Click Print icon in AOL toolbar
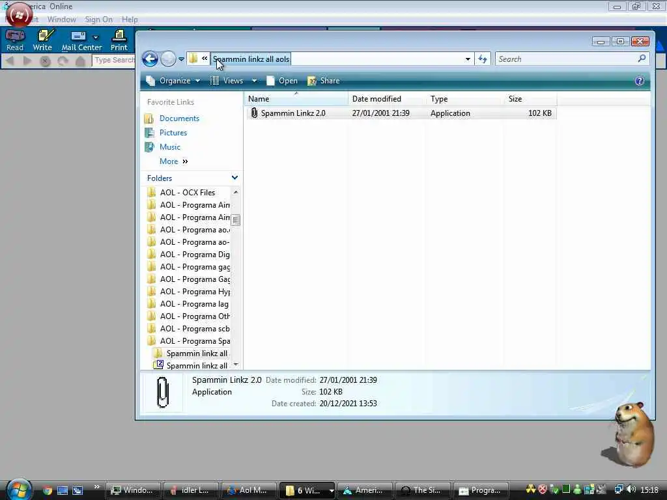This screenshot has height=500, width=667. pyautogui.click(x=119, y=40)
